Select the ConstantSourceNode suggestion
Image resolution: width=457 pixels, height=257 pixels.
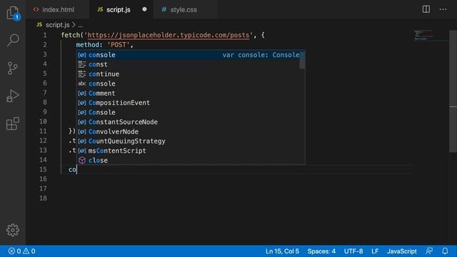189,122
